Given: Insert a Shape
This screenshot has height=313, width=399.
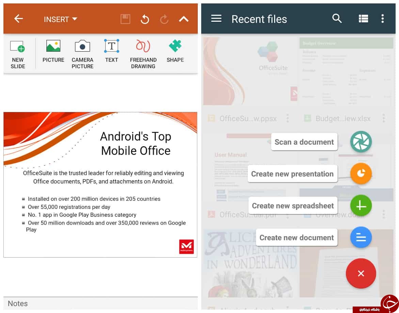Looking at the screenshot, I should pyautogui.click(x=175, y=51).
